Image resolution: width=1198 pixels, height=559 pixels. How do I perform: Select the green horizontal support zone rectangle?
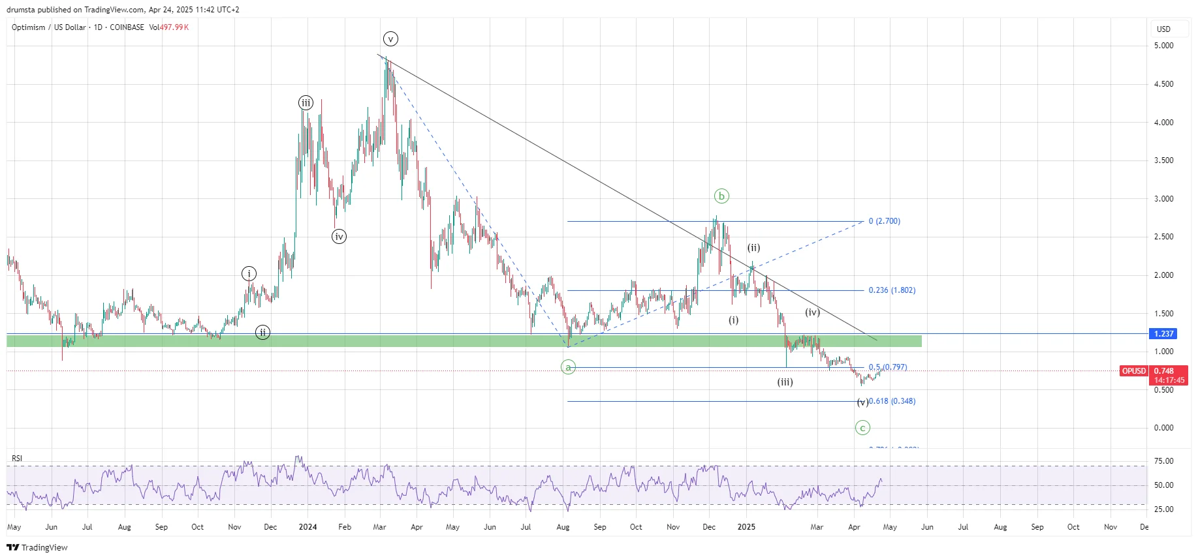(464, 340)
